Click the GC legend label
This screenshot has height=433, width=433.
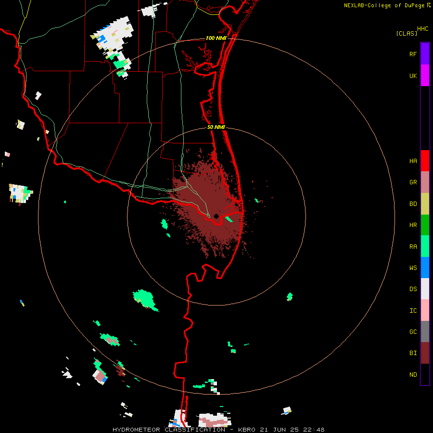[413, 331]
